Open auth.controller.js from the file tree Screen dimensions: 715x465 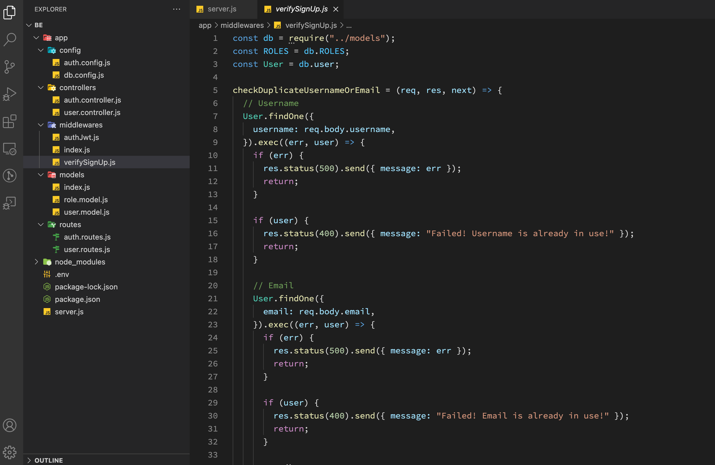coord(92,100)
